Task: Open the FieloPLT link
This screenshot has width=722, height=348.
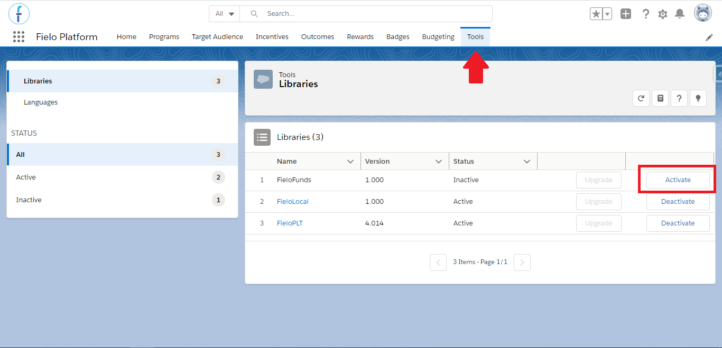Action: pyautogui.click(x=290, y=223)
